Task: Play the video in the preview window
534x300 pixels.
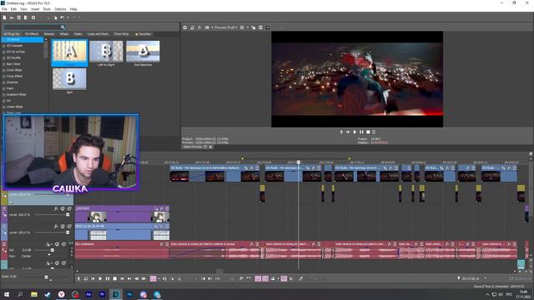Action: click(x=355, y=132)
